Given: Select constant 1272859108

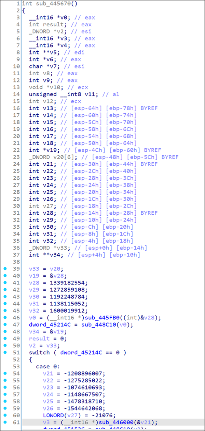Looking at the screenshot, I should click(68, 290).
